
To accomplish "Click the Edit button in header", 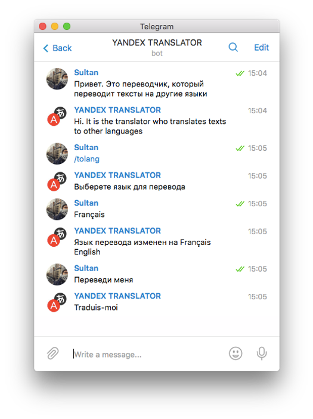I will 261,48.
